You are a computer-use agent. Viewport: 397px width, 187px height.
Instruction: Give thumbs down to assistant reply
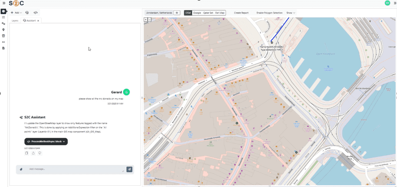point(40,153)
